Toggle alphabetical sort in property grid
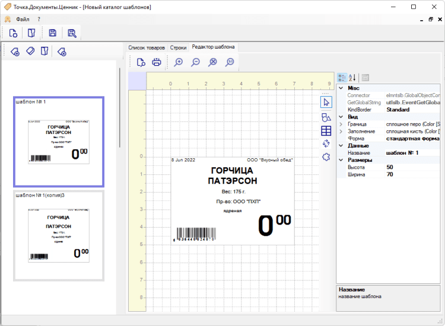The image size is (445, 326). (352, 77)
